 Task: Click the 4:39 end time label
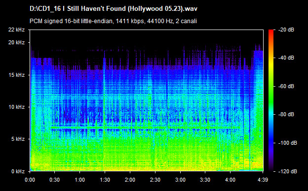(x=263, y=180)
